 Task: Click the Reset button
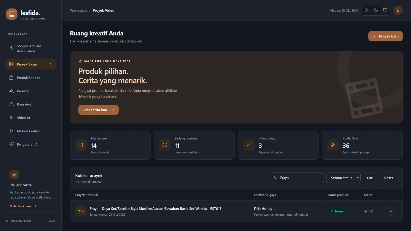[x=388, y=178]
